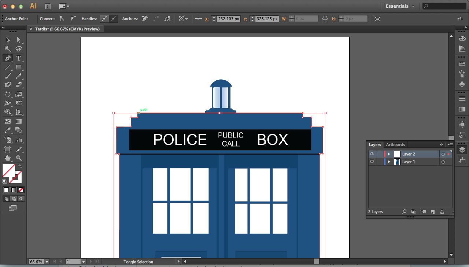
Task: Pick the Column Graph tool
Action: (x=19, y=140)
